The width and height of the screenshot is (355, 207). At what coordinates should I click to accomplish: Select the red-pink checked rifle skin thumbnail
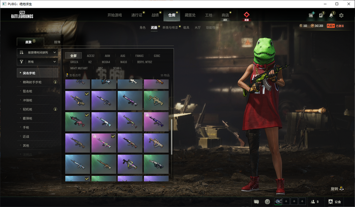click(x=78, y=122)
